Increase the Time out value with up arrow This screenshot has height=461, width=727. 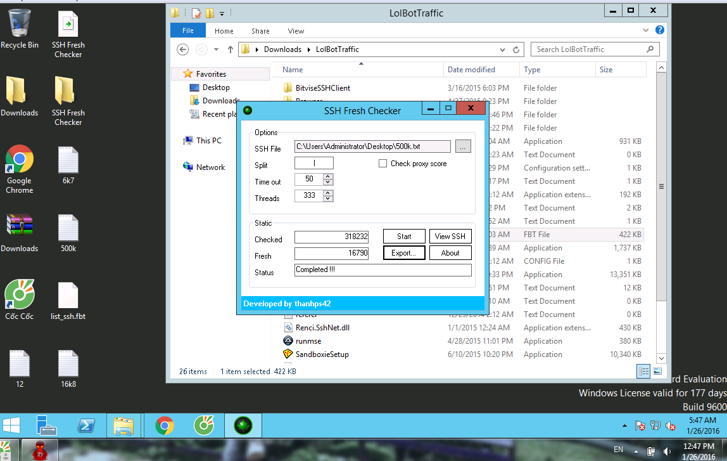pyautogui.click(x=328, y=176)
